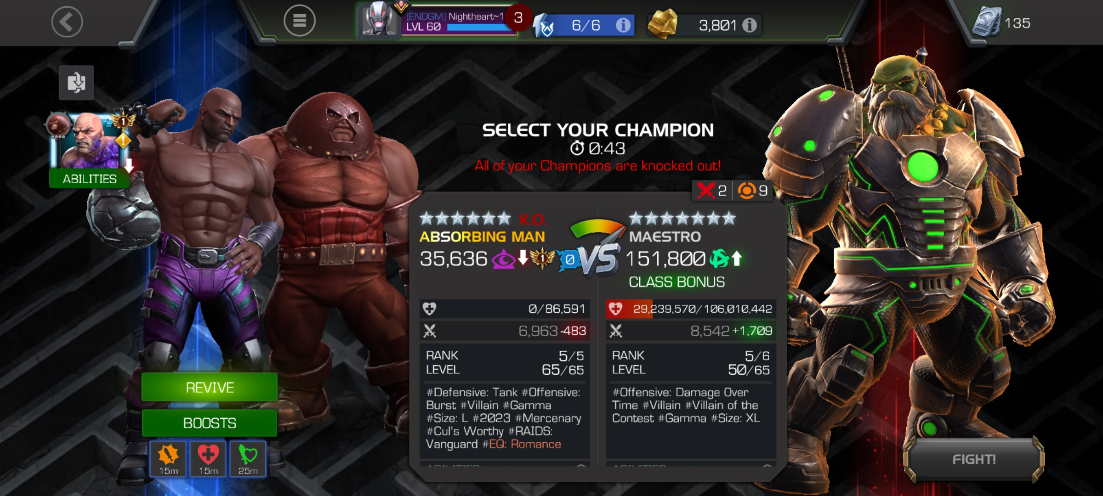Screen dimensions: 1103x496
Task: Click the orange target counter showing 9
Action: point(753,190)
